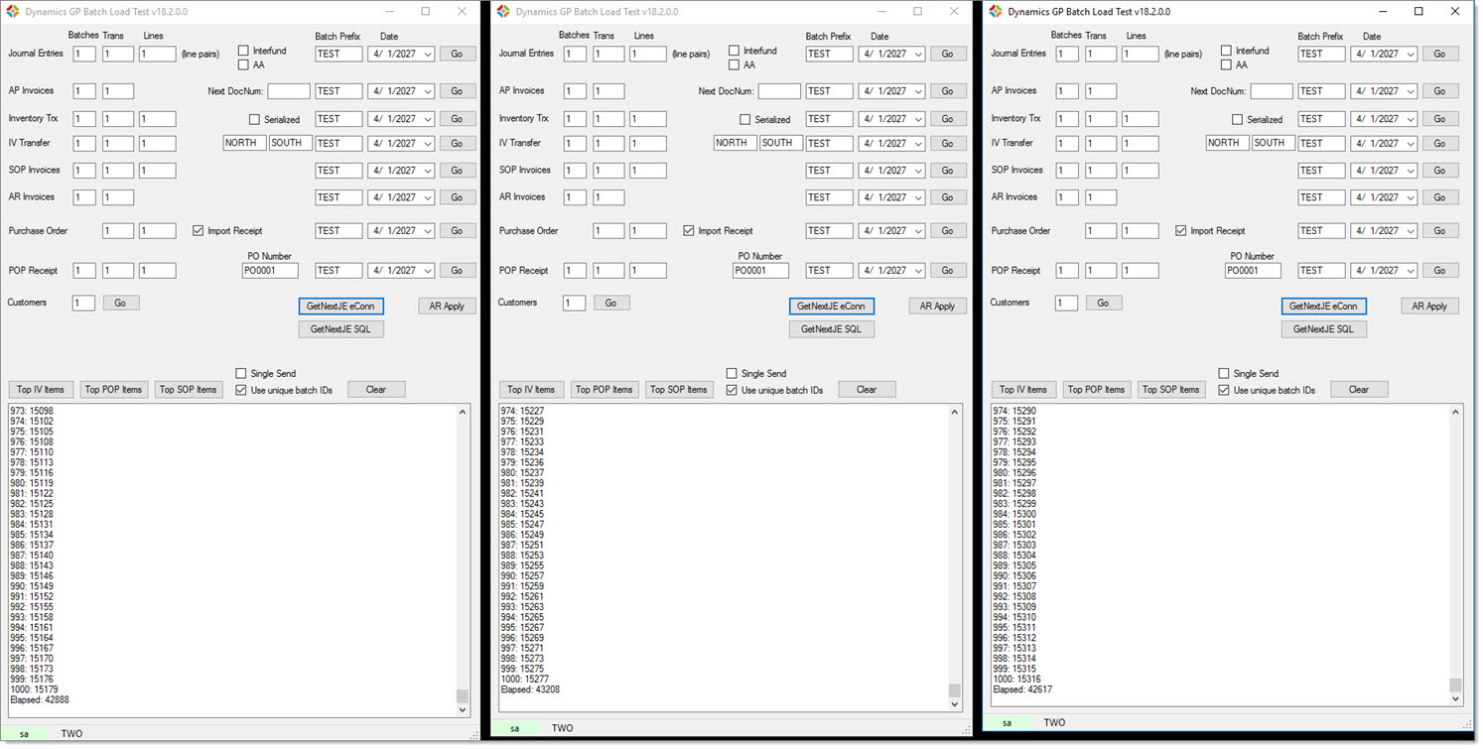Click the log scrollbar down arrow, middle window
Image resolution: width=1483 pixels, height=749 pixels.
pyautogui.click(x=955, y=704)
